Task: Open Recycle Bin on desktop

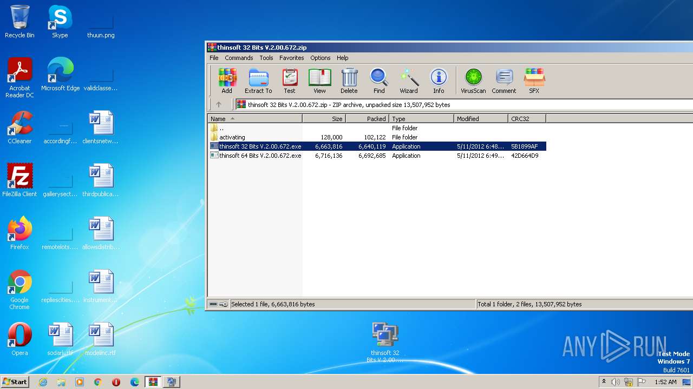Action: (19, 22)
